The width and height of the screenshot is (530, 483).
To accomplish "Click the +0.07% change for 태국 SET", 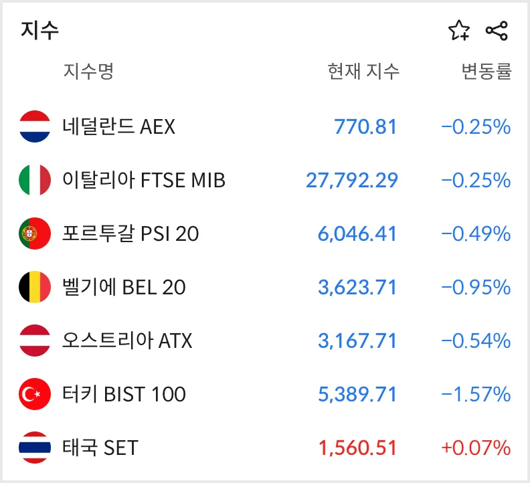I will 476,448.
